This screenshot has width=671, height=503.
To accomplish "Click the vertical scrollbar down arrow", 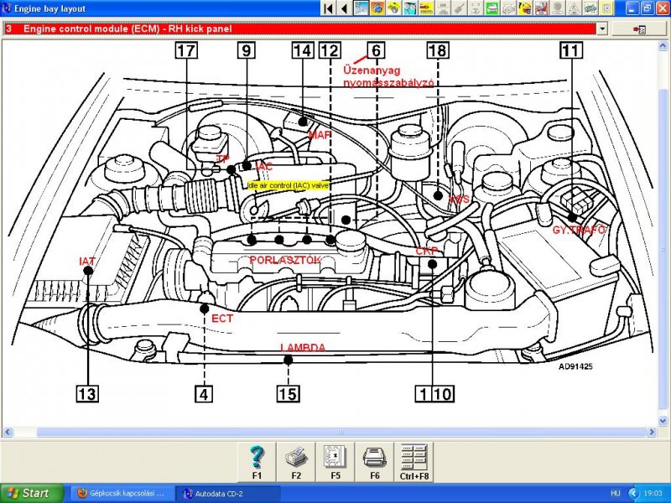I will pyautogui.click(x=663, y=421).
